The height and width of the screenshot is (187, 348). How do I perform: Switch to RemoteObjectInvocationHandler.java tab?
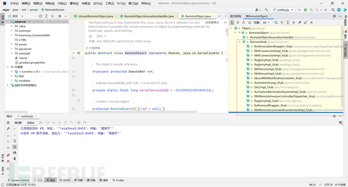[x=149, y=16]
